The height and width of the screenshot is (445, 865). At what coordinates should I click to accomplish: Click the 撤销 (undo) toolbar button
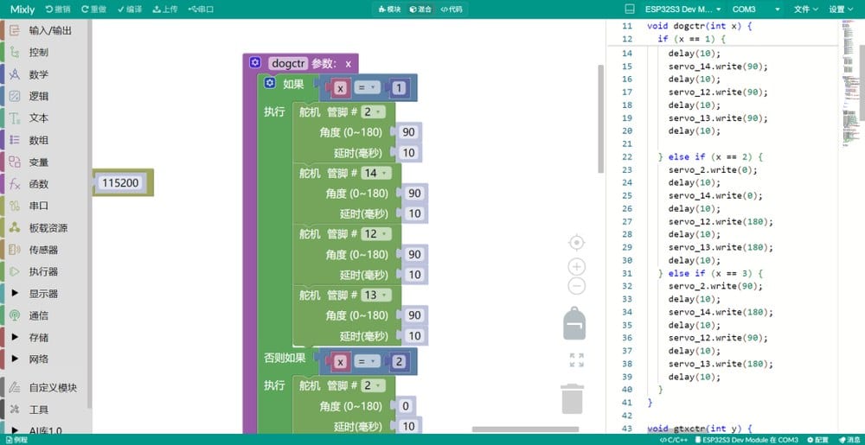[x=59, y=10]
